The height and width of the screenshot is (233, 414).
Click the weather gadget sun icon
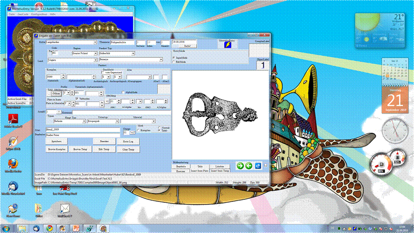(367, 21)
